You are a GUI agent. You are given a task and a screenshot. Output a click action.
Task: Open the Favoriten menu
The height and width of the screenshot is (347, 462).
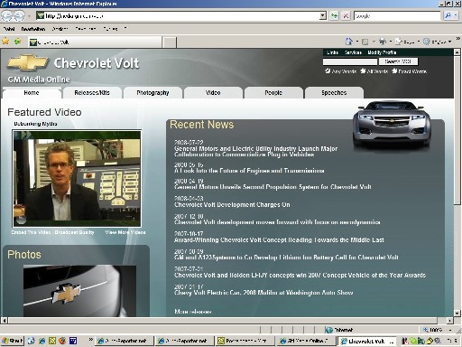click(x=86, y=29)
